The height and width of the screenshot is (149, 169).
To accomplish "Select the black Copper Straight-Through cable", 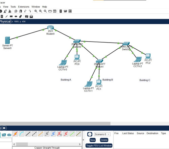I will (x=28, y=134).
